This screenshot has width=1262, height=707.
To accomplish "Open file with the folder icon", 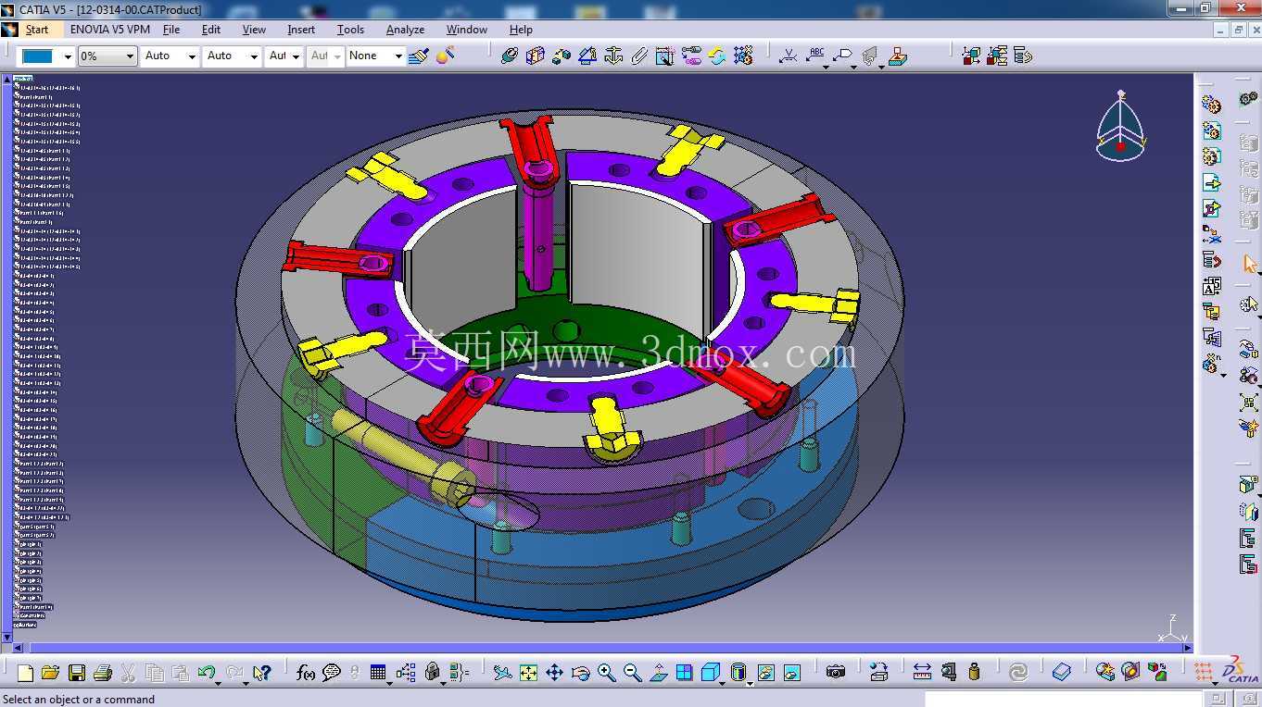I will point(50,673).
